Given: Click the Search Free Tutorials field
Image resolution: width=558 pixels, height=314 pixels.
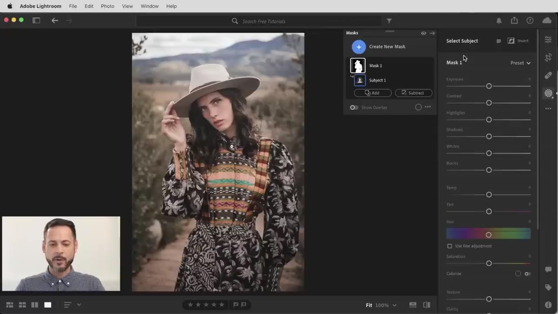Looking at the screenshot, I should pyautogui.click(x=259, y=21).
